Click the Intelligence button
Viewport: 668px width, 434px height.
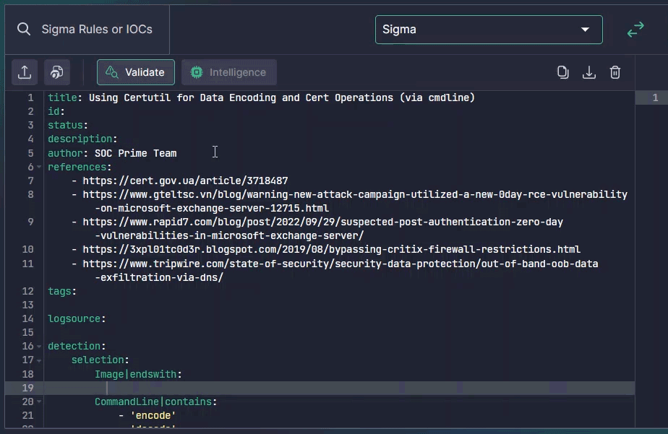[229, 72]
